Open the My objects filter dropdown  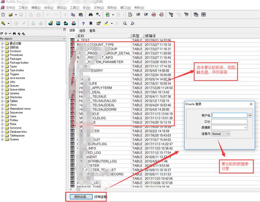[x=64, y=38]
